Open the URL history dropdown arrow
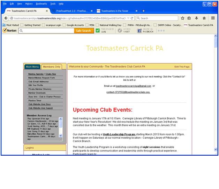 [x=128, y=18]
